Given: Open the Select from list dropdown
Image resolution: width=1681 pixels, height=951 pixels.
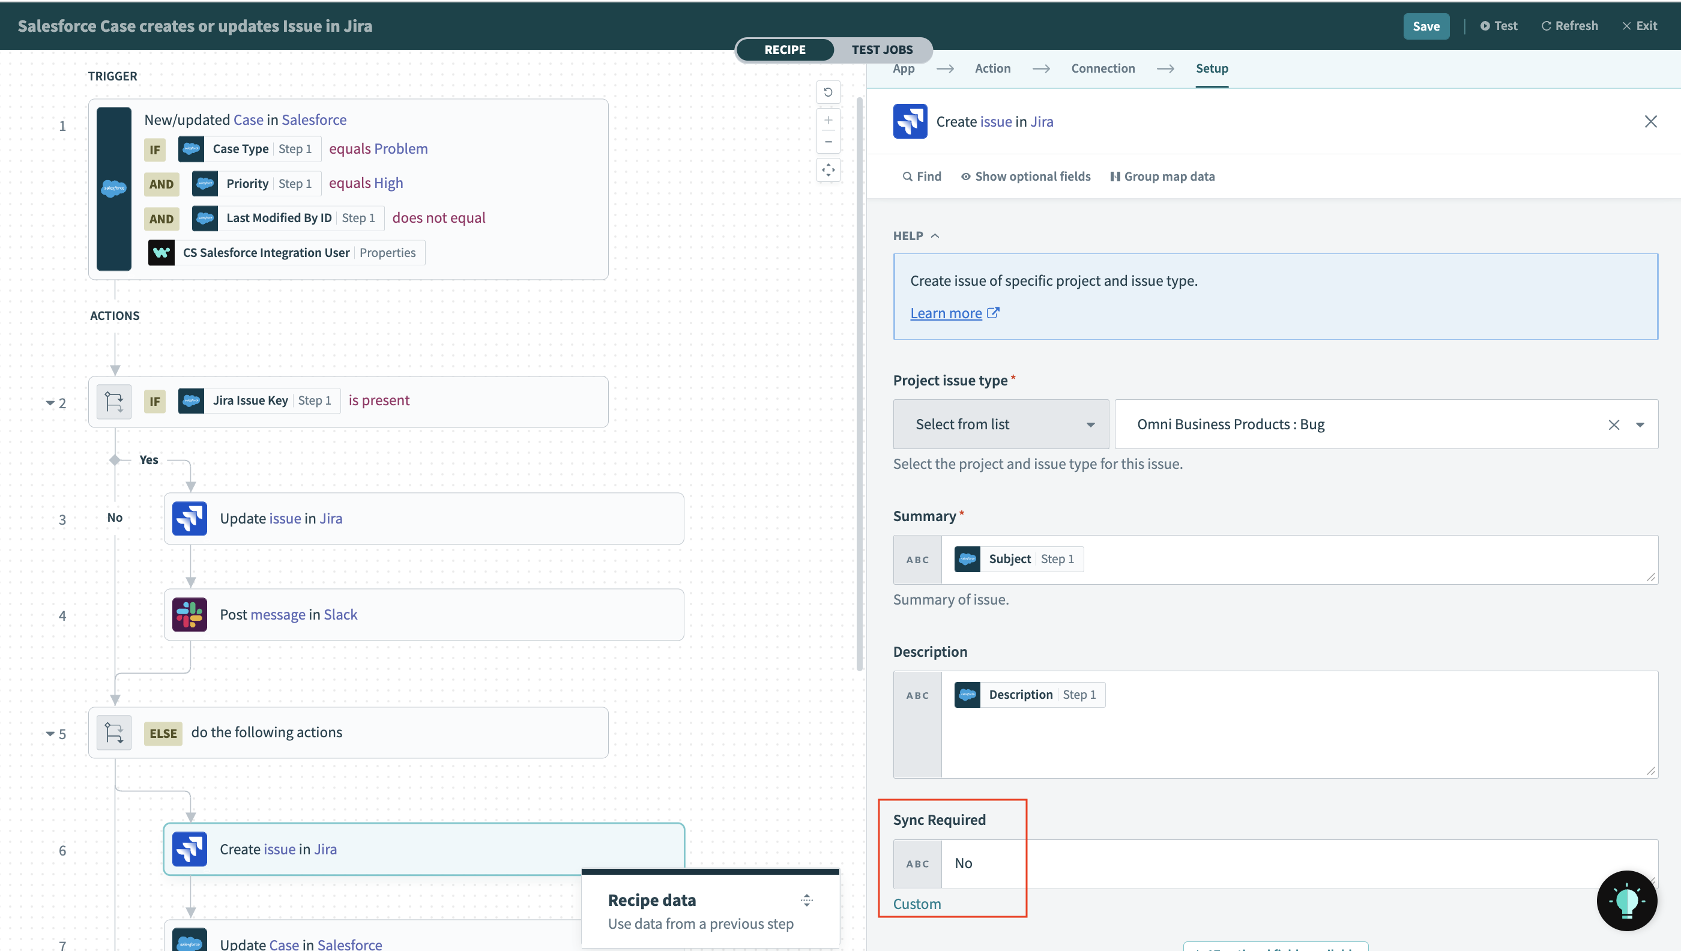Looking at the screenshot, I should [999, 423].
